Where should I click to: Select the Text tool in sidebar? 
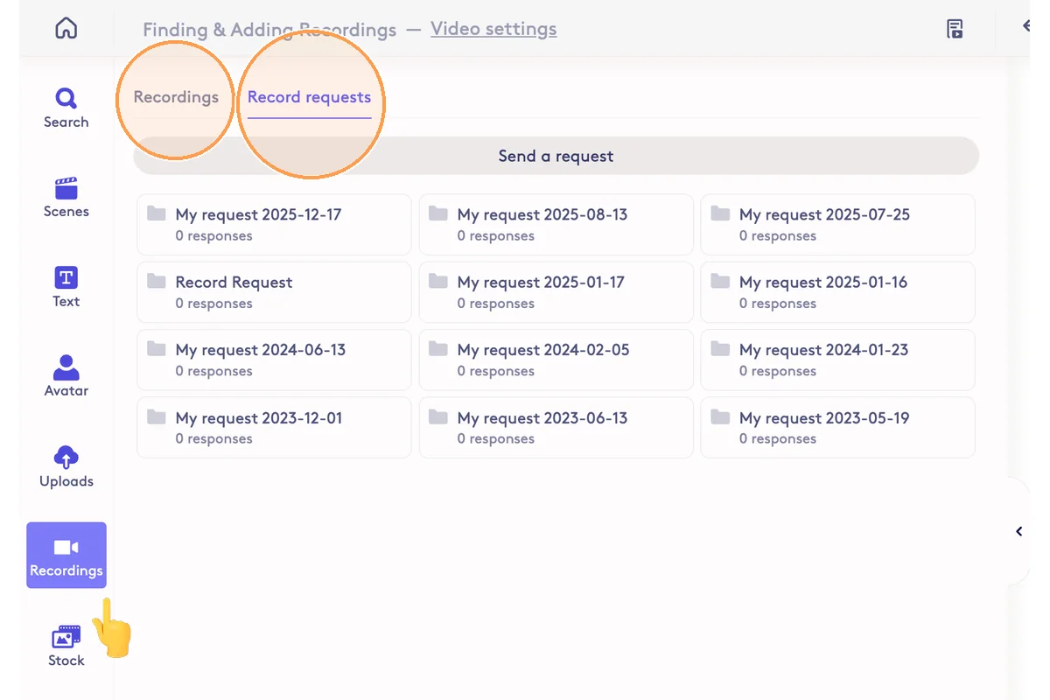point(66,288)
